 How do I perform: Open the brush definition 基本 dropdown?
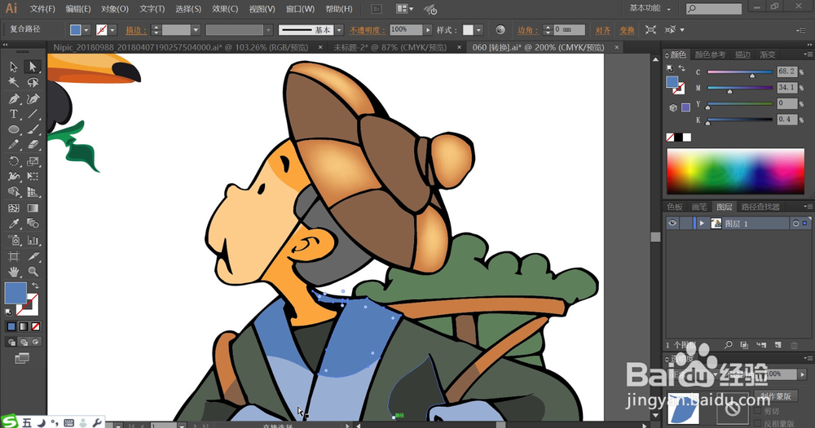pos(339,30)
